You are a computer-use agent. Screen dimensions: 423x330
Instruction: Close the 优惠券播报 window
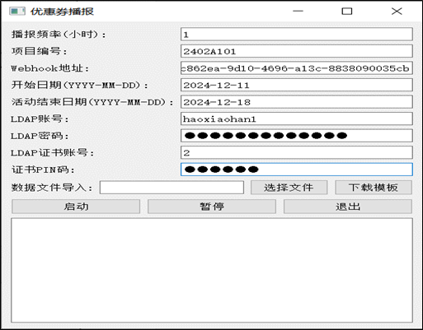(x=397, y=12)
